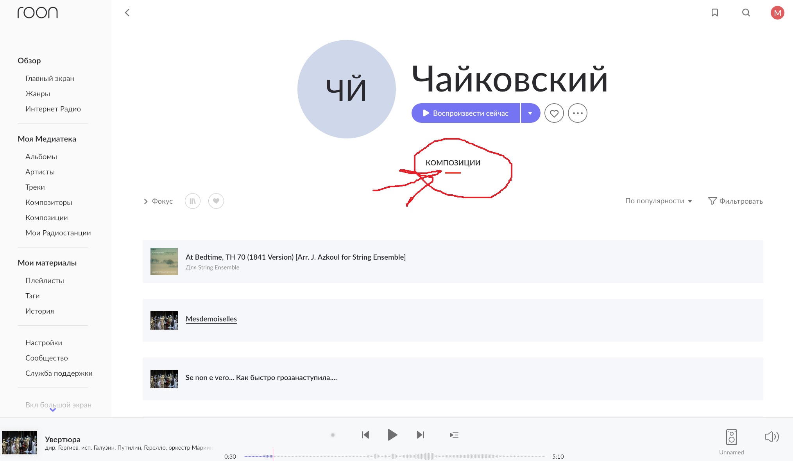The height and width of the screenshot is (461, 793).
Task: Click the 5:10 total time label
Action: (558, 456)
